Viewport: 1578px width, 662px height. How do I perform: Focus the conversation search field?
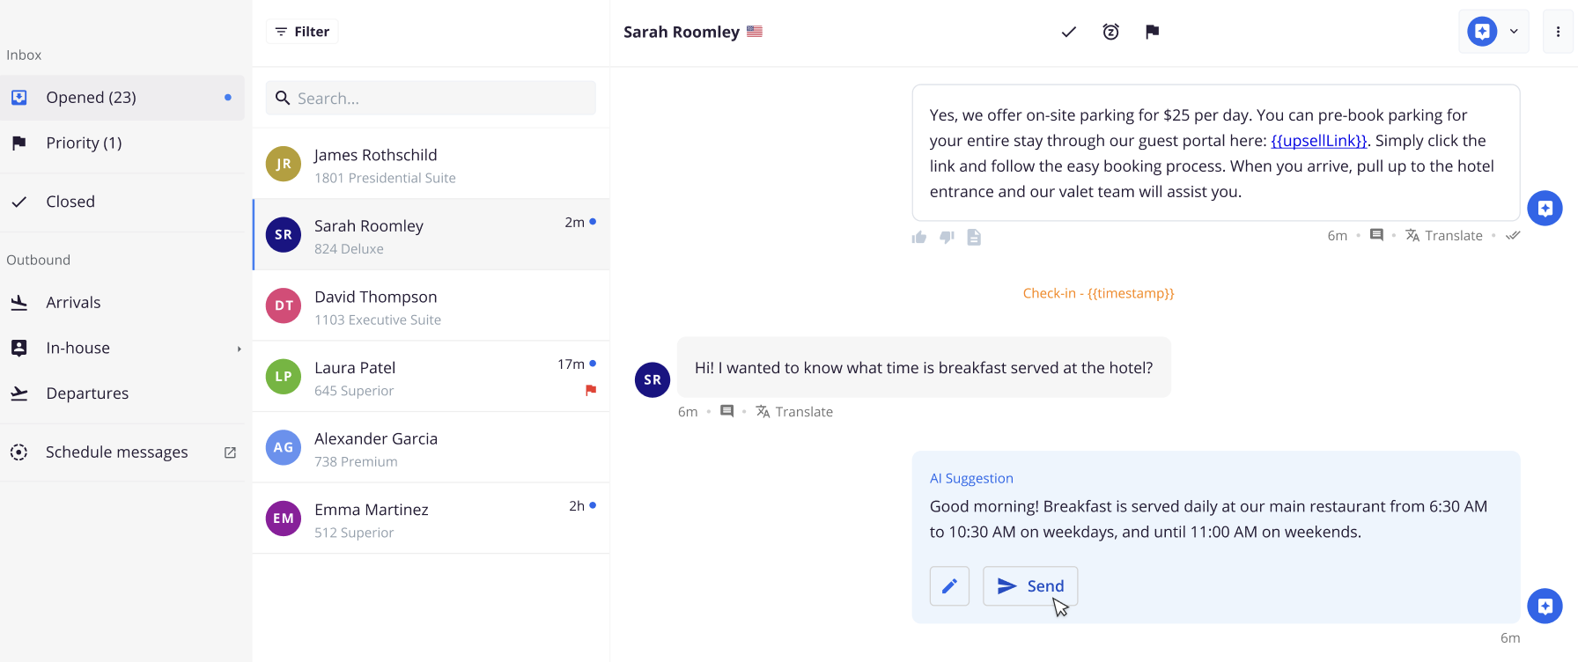pyautogui.click(x=431, y=98)
